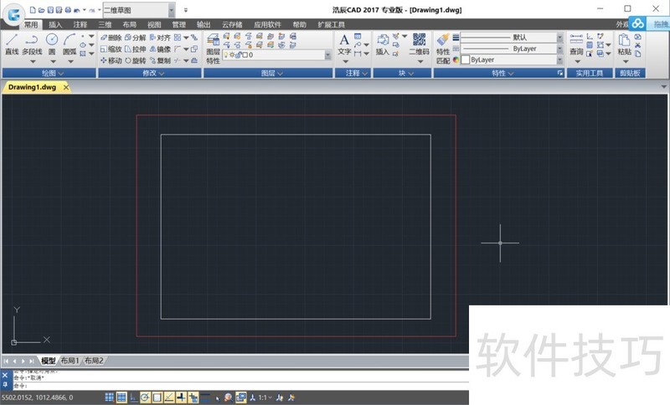
Task: Click the 插入 block insert icon
Action: (x=383, y=45)
